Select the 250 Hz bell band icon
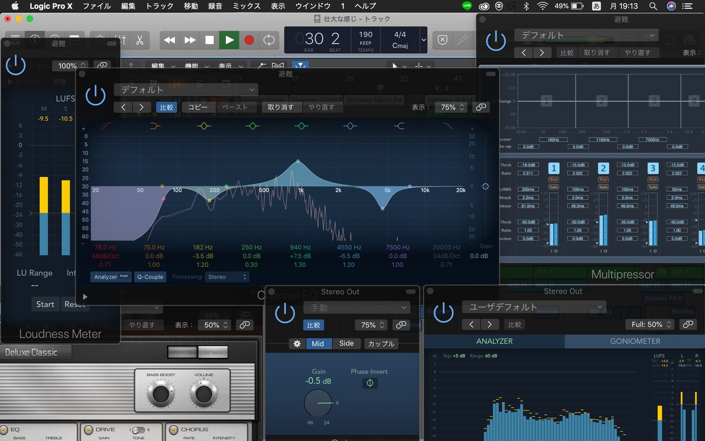This screenshot has height=441, width=705. tap(252, 125)
